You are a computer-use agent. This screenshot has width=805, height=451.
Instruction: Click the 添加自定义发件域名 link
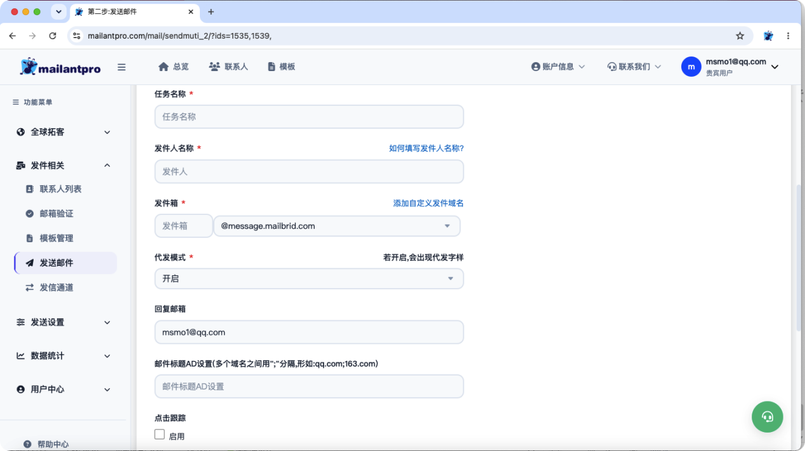[428, 204]
